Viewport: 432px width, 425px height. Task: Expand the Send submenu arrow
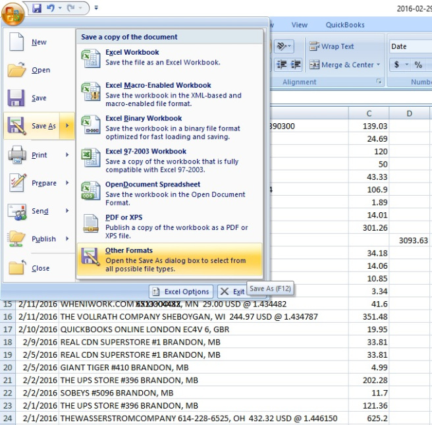pyautogui.click(x=67, y=211)
